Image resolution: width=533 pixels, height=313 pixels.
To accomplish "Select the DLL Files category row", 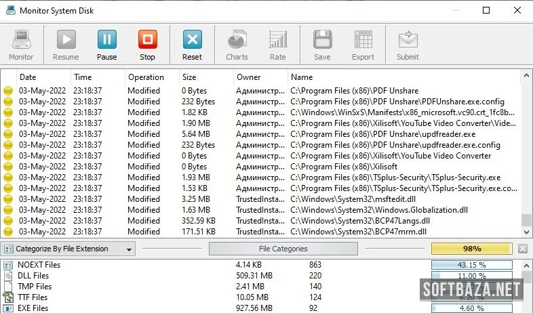I will [x=33, y=276].
